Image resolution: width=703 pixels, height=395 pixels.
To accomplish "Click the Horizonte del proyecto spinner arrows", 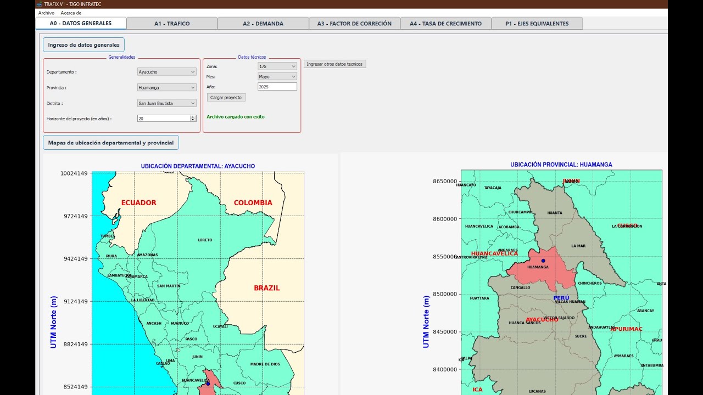I will [193, 119].
